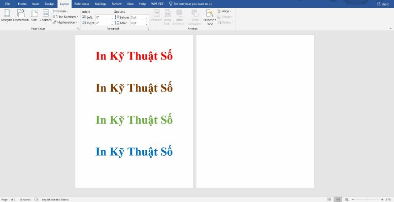Switch to the View tab
The height and width of the screenshot is (202, 394).
130,4
